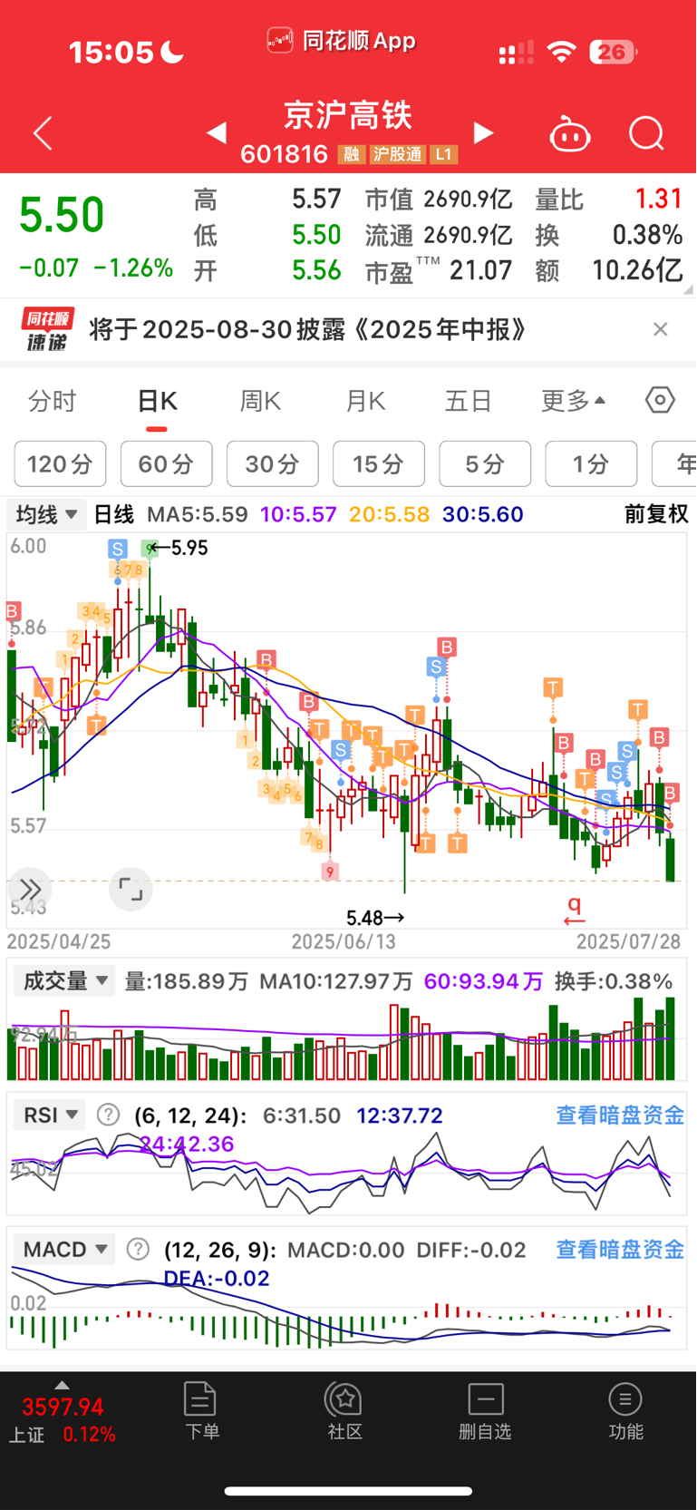Viewport: 697px width, 1510px height.
Task: Tap the 2025/06/13 date label
Action: coord(344,941)
